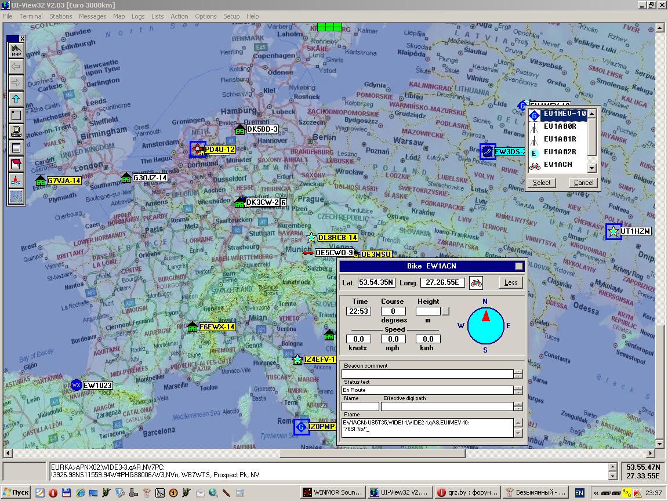Click the MAP button in floating toolbar

16,50
